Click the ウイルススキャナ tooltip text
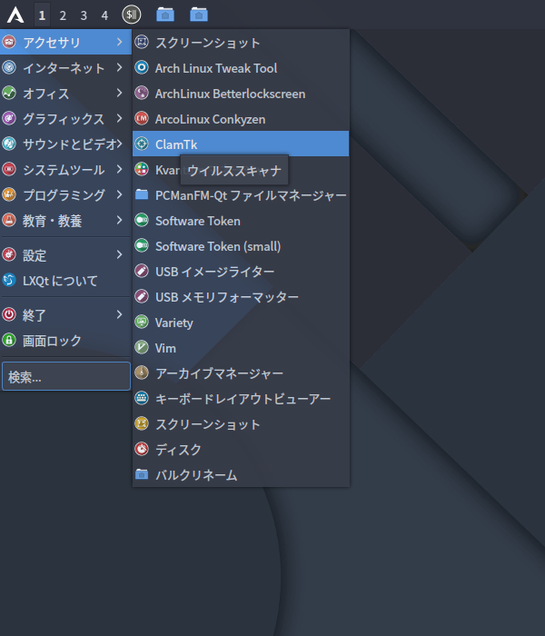The height and width of the screenshot is (636, 545). point(234,171)
